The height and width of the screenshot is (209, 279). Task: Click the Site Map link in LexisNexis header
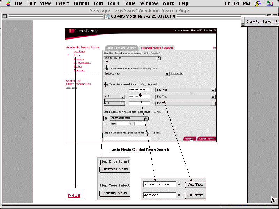[208, 30]
